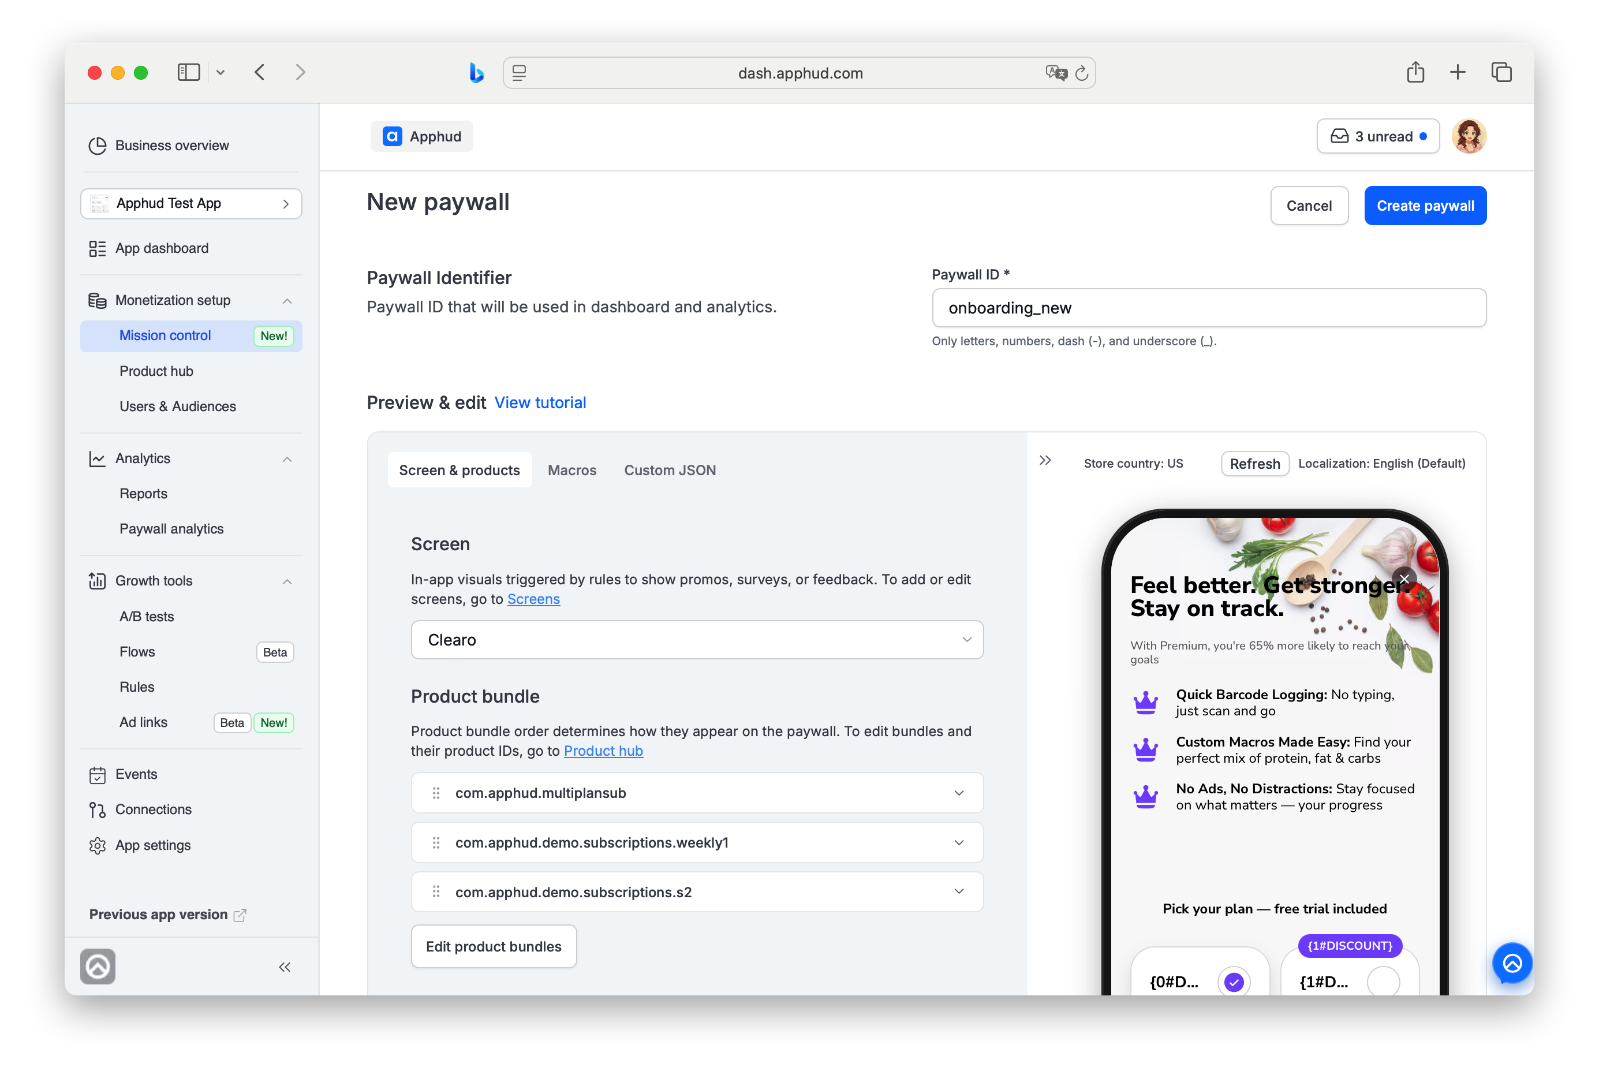
Task: Open the Apphud Test App selector
Action: coord(191,204)
